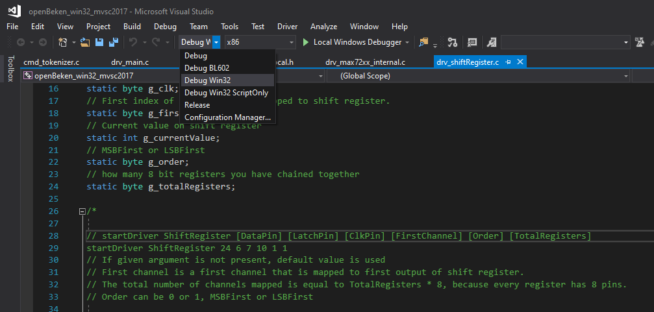Image resolution: width=654 pixels, height=312 pixels.
Task: Open the File menu
Action: click(x=12, y=26)
